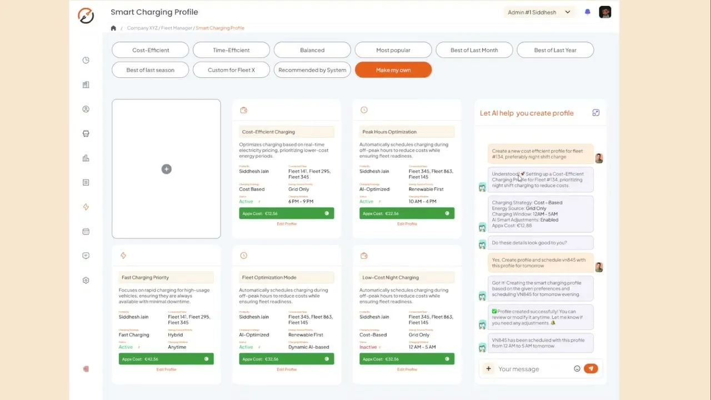Image resolution: width=711 pixels, height=400 pixels.
Task: Click the lightning icon on Fast Charging Priority card
Action: coord(123,256)
